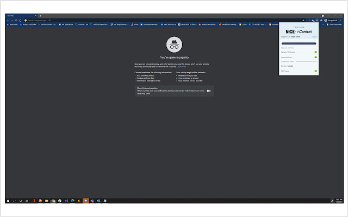Screen dimensions: 348x217
Task: Open Chrome three-dot menu
Action: tap(341, 21)
